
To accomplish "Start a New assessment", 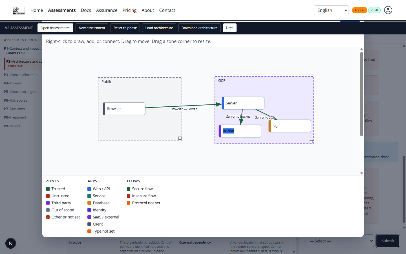I will tap(92, 28).
